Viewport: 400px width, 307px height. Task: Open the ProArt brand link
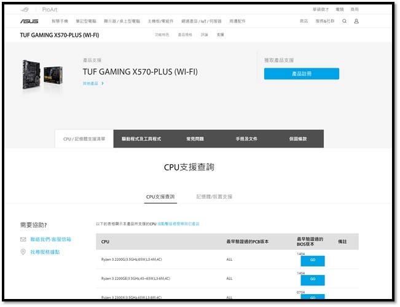pos(50,10)
